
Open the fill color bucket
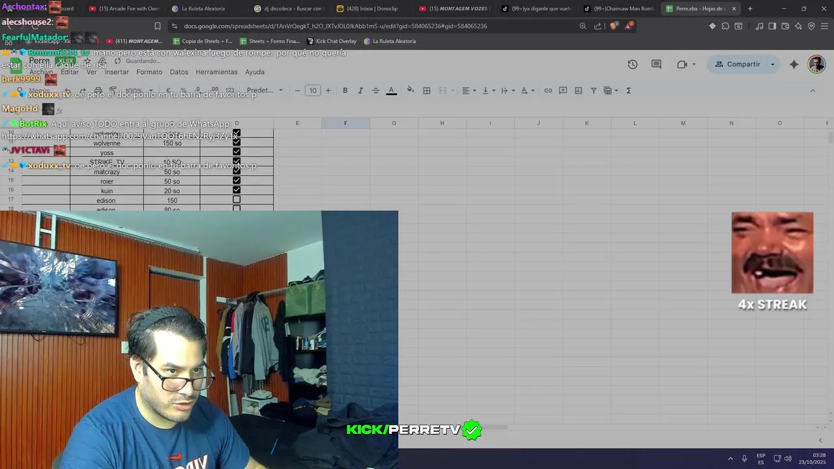[410, 91]
